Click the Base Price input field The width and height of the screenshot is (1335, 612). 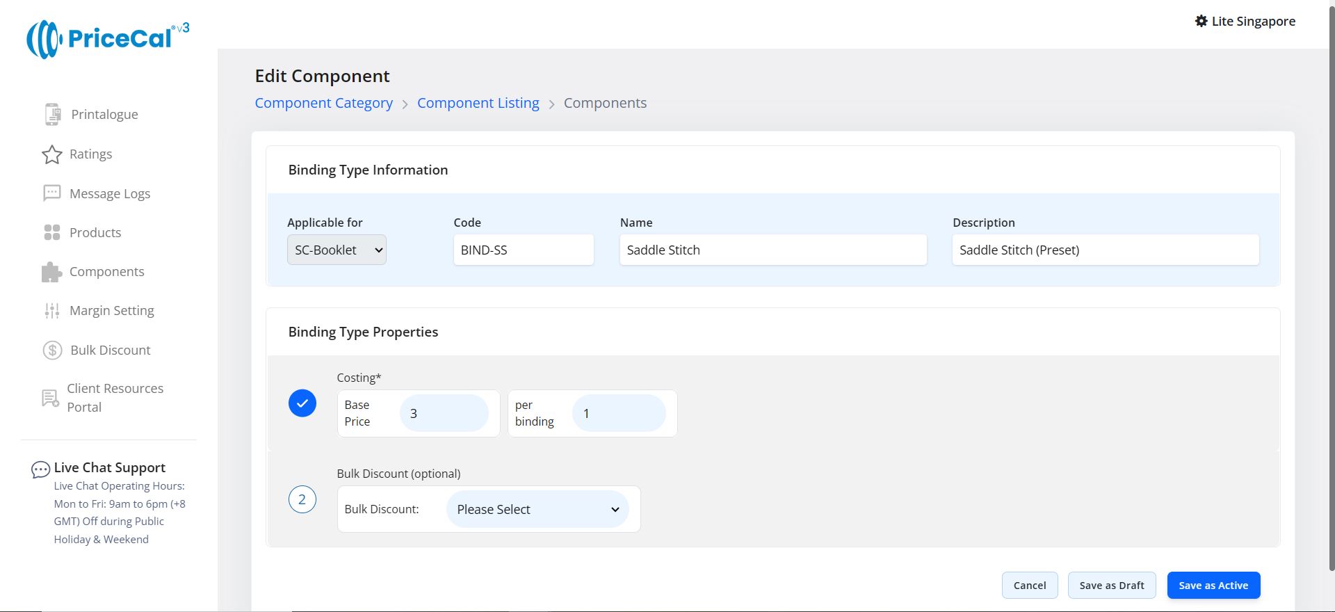[x=444, y=414]
